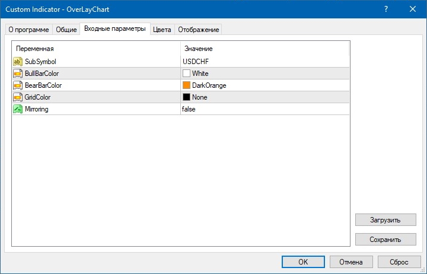Select the white BullBarColor swatch

point(186,74)
